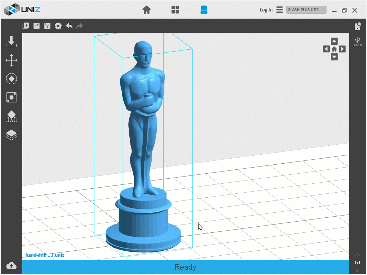The width and height of the screenshot is (367, 275).
Task: Open the Supports generation tool
Action: (11, 116)
